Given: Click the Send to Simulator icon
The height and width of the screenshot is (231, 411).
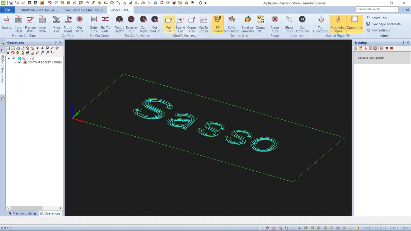Looking at the screenshot, I should 247,24.
